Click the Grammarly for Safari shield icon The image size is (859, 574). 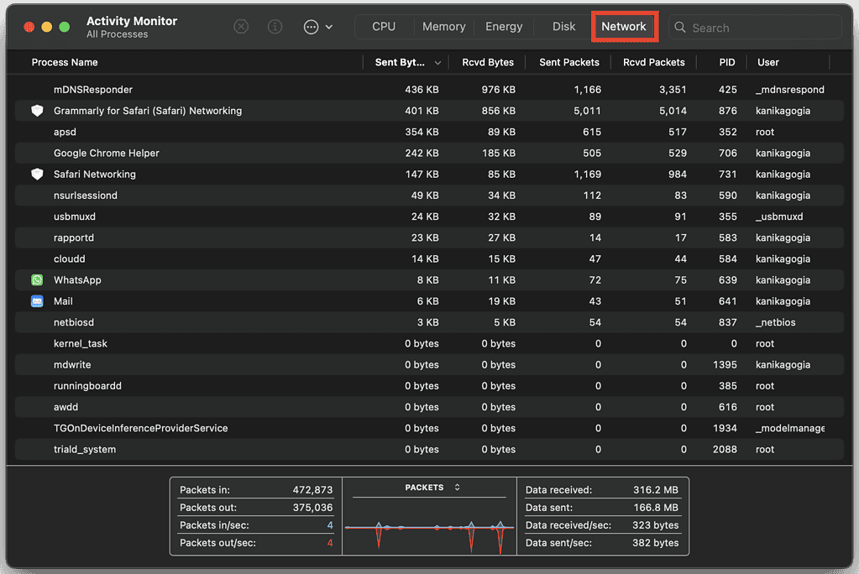37,111
